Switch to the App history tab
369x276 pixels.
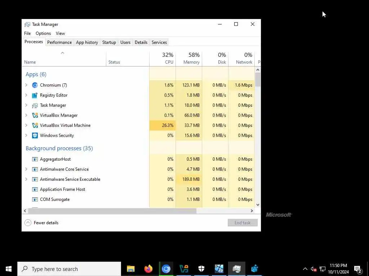[x=87, y=42]
